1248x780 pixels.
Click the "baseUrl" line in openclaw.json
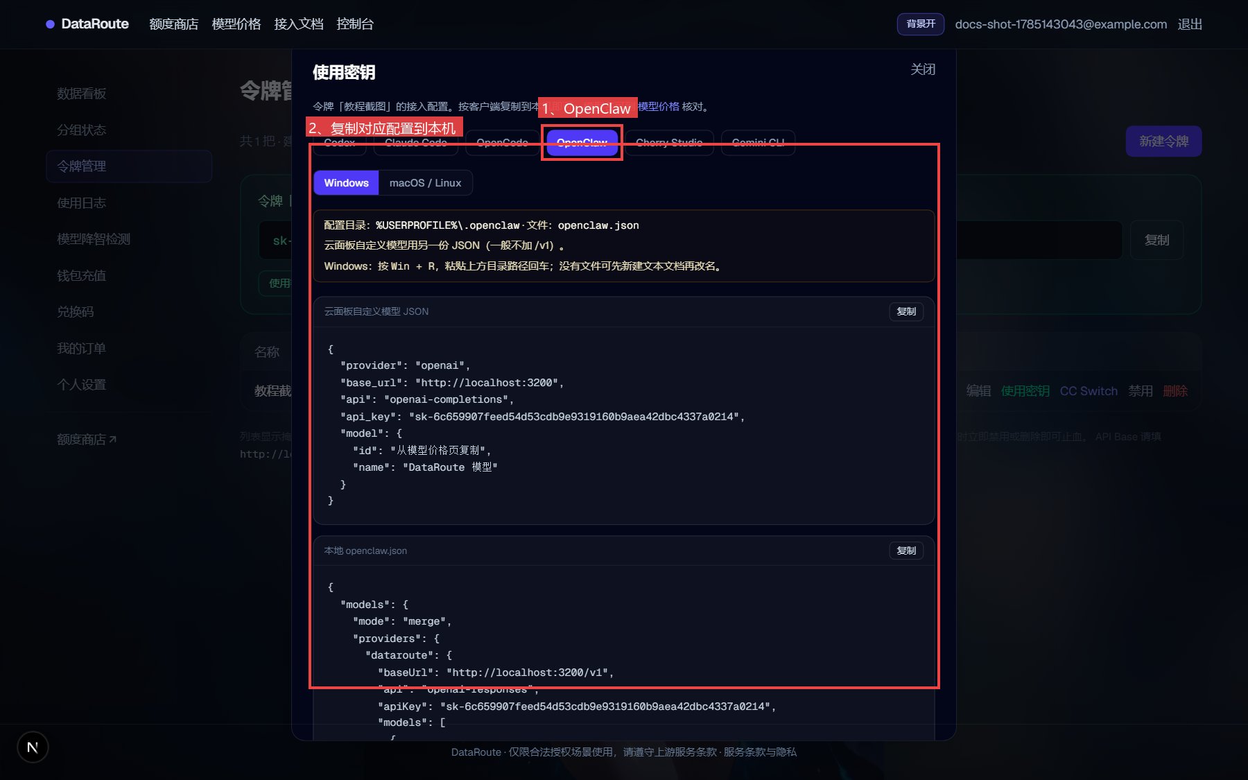(x=496, y=673)
